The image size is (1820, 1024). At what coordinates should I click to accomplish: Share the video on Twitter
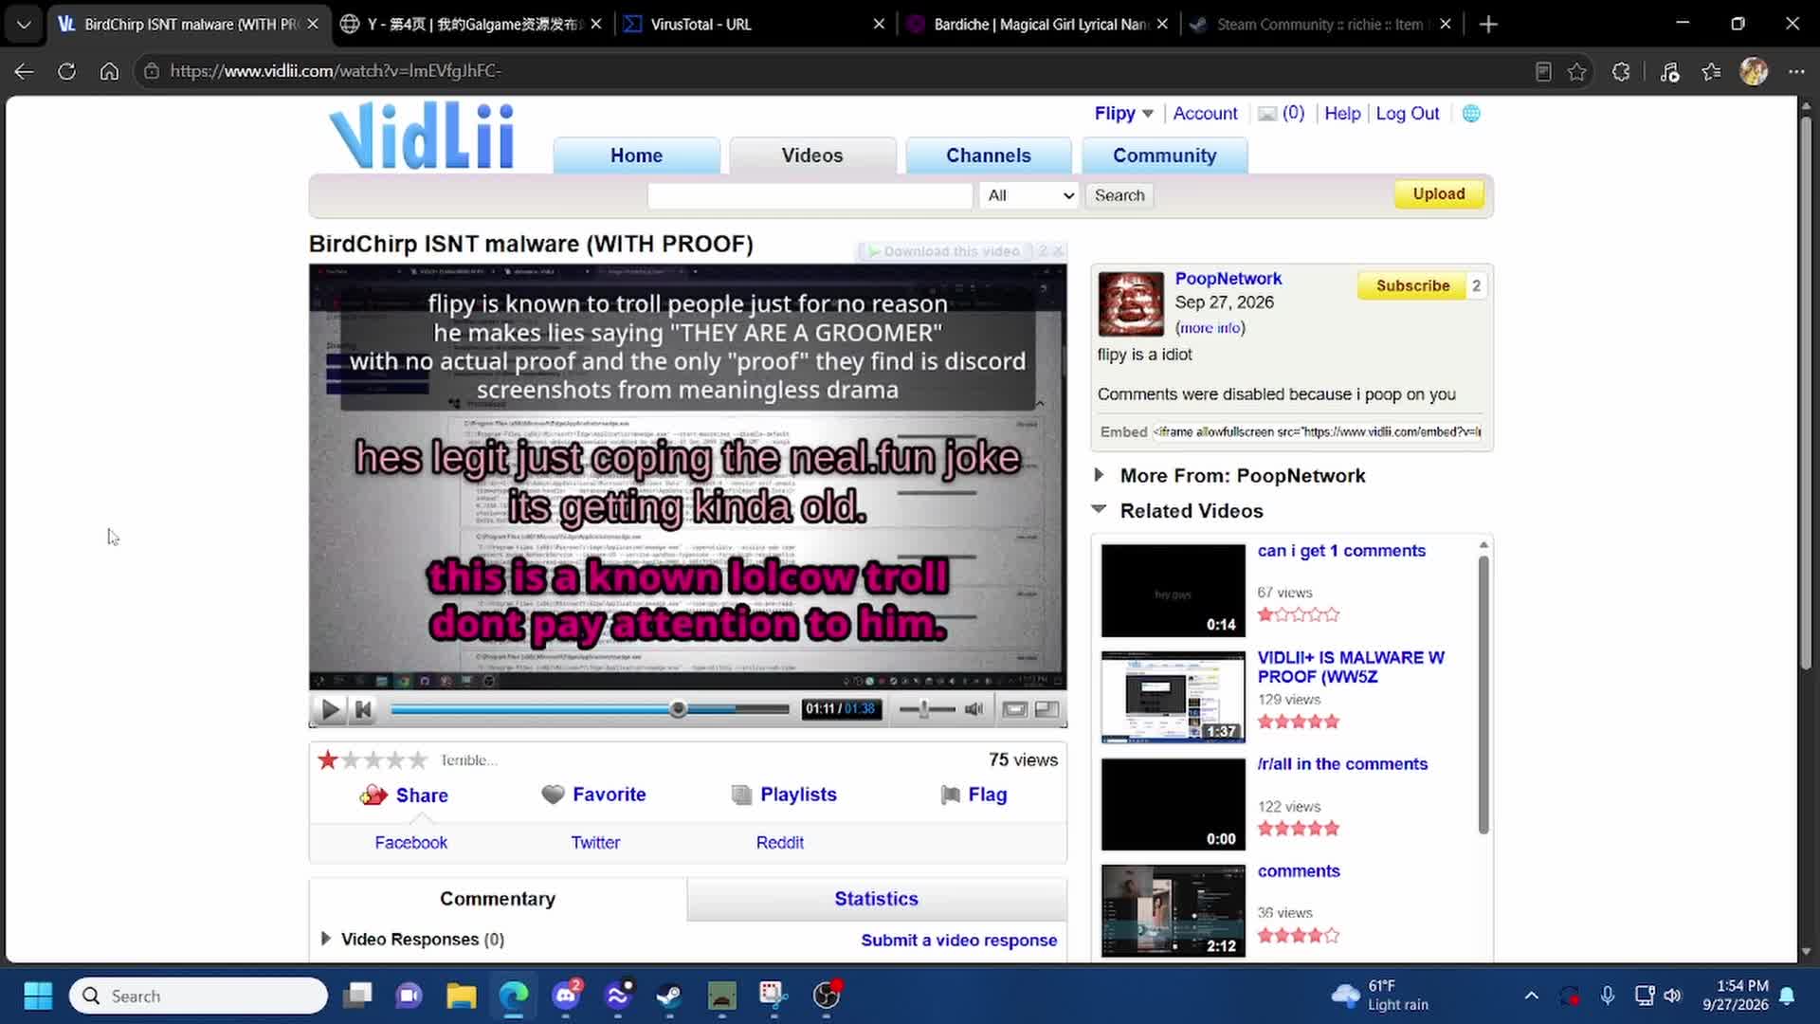pyautogui.click(x=595, y=843)
